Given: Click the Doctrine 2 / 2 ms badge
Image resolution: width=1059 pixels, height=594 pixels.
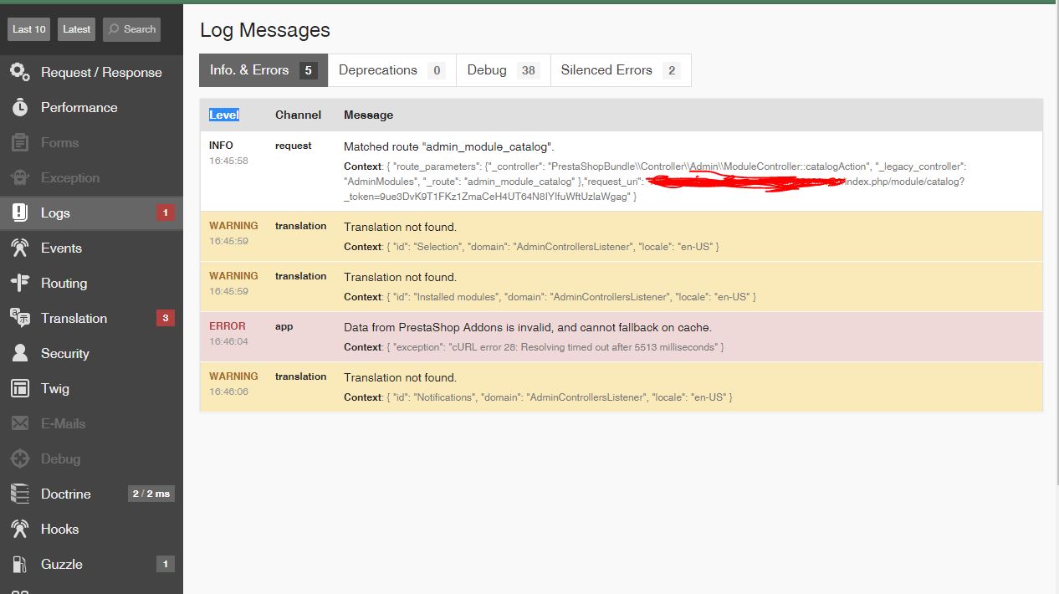Looking at the screenshot, I should (151, 494).
